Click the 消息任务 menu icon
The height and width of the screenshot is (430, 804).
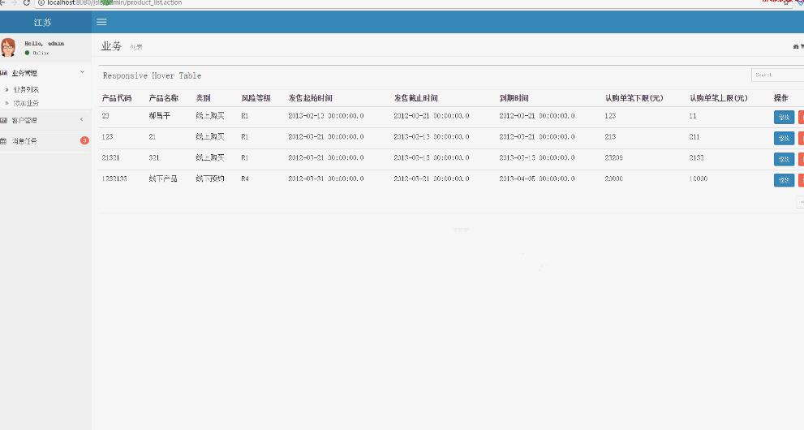tap(3, 141)
